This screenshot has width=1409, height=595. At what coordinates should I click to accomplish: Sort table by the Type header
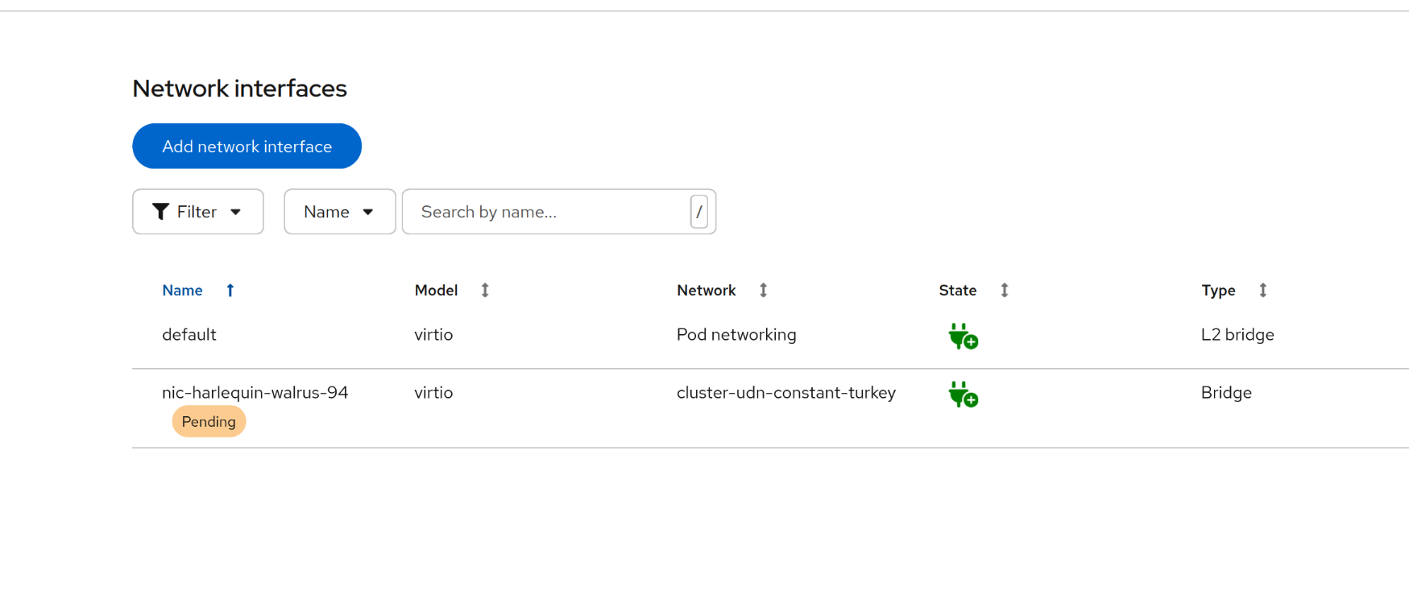point(1217,291)
